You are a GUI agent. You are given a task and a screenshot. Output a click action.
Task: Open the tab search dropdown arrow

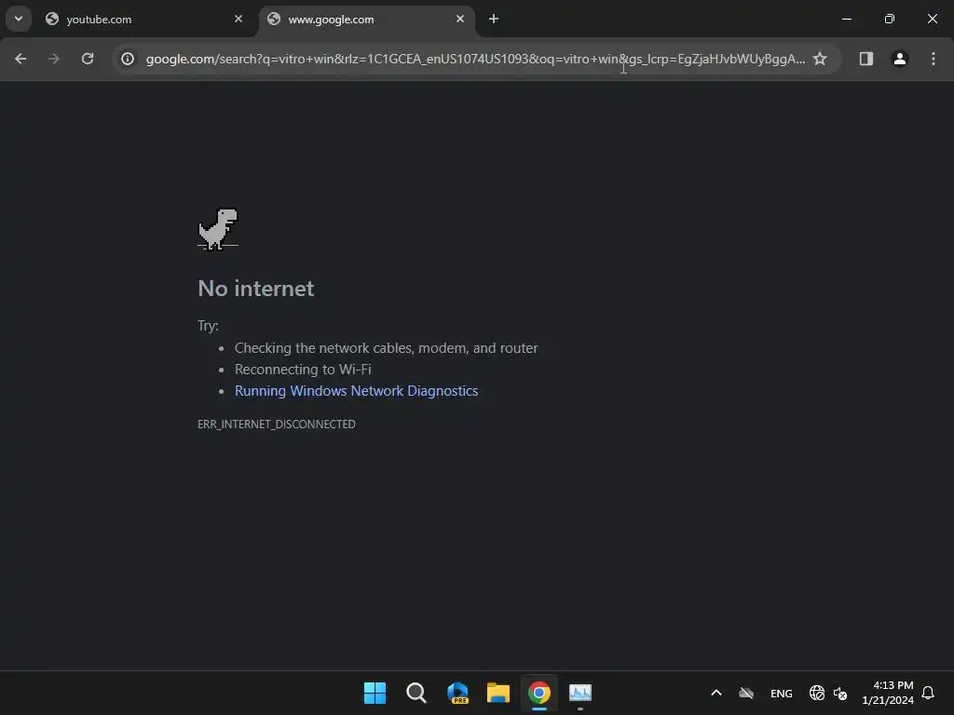tap(19, 19)
